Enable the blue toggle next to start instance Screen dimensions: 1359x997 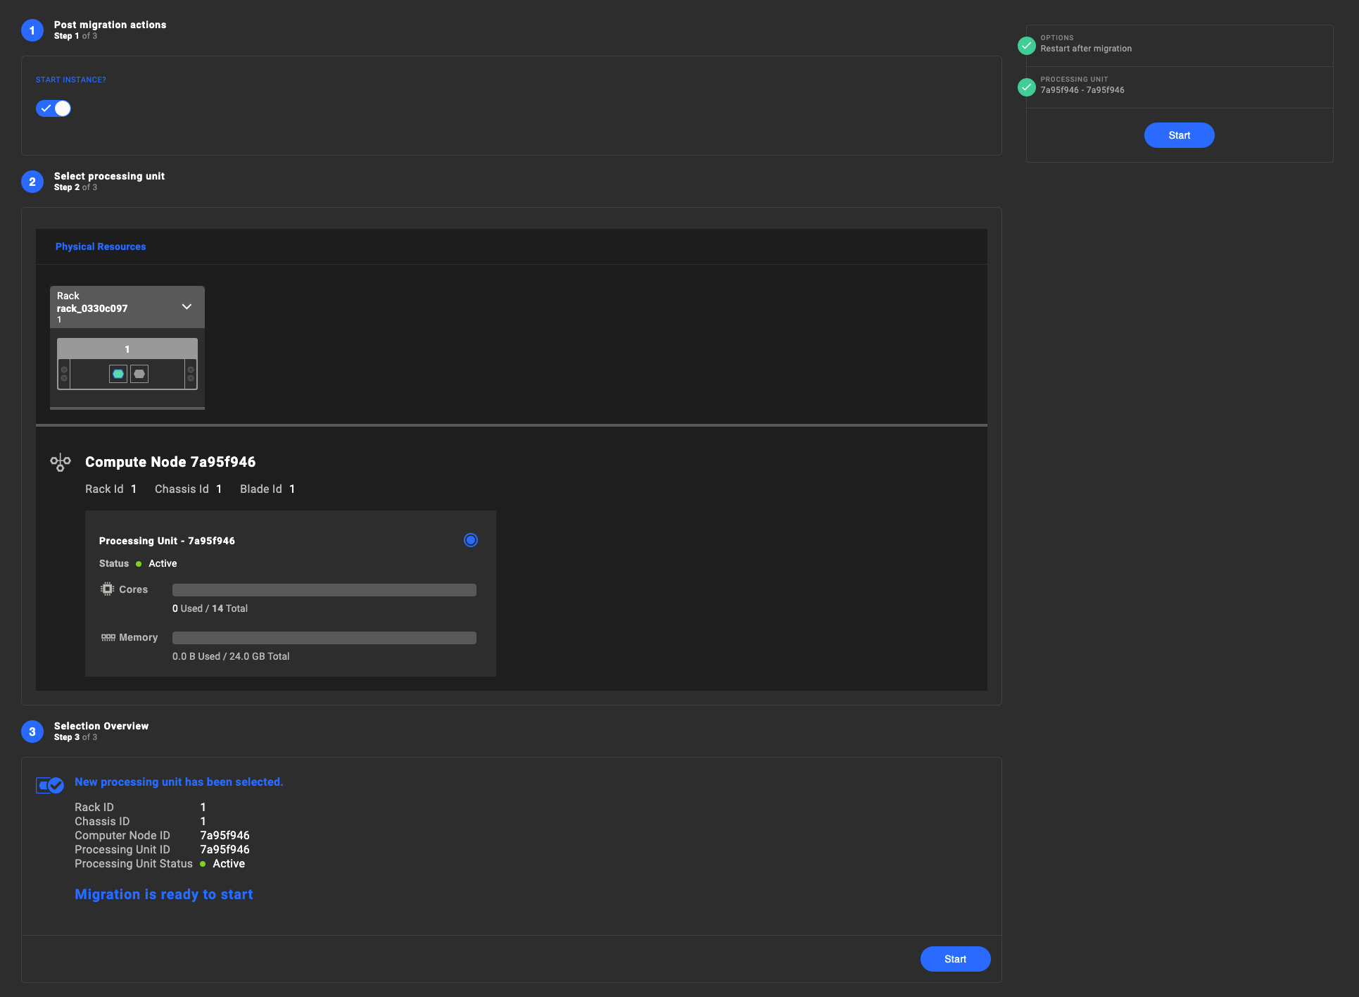(x=53, y=107)
